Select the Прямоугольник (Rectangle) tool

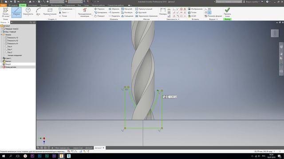click(x=50, y=12)
